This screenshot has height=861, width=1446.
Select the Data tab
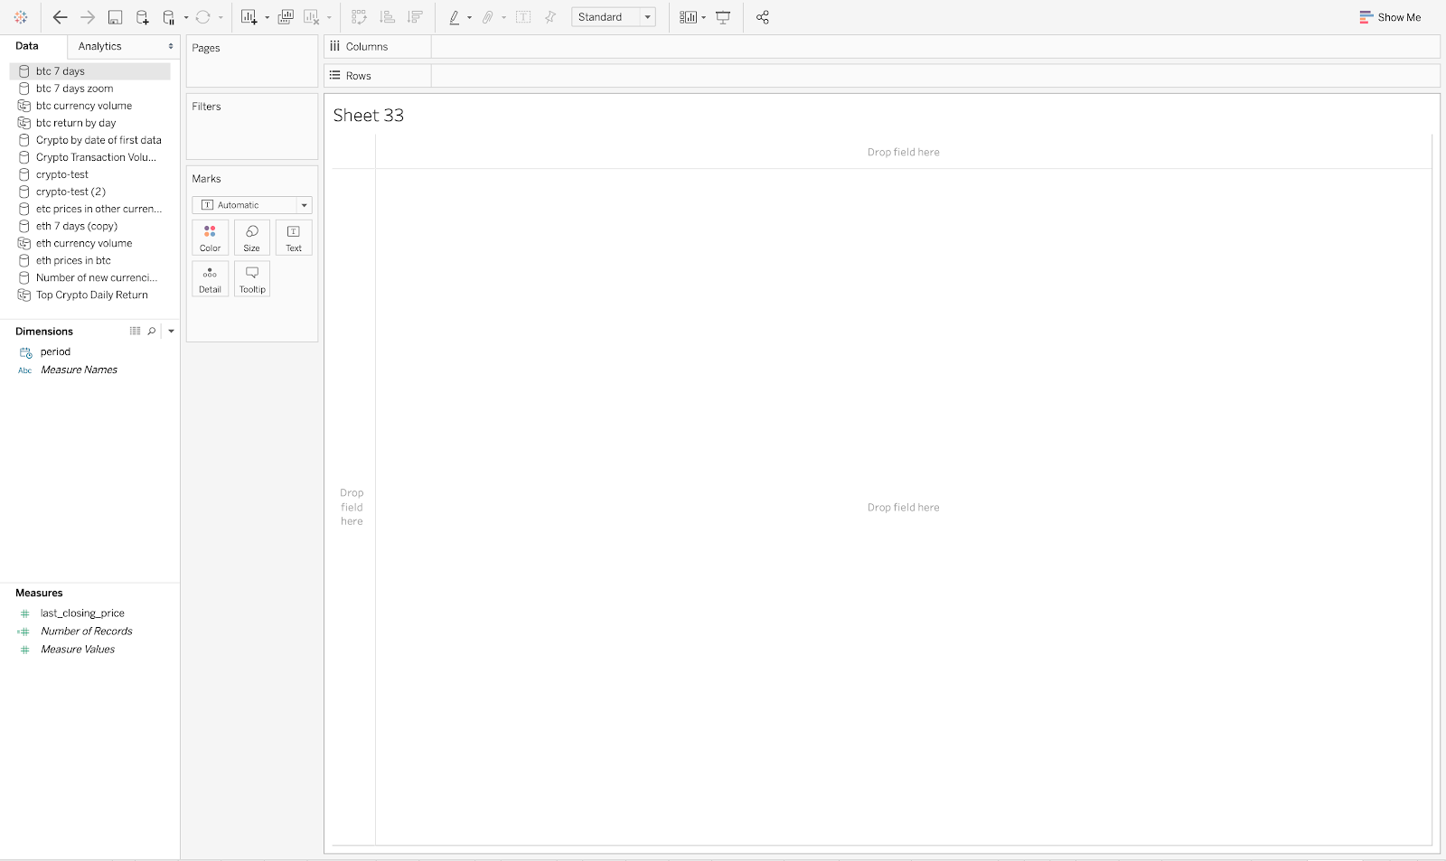pyautogui.click(x=27, y=46)
